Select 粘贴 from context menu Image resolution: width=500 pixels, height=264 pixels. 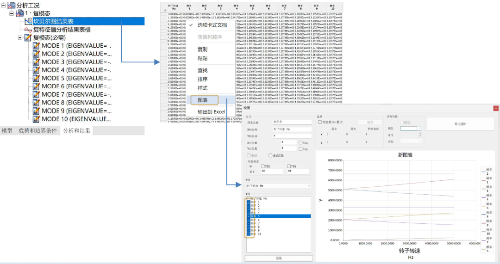pyautogui.click(x=202, y=58)
